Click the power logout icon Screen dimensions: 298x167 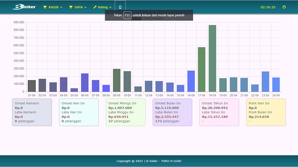click(x=284, y=7)
